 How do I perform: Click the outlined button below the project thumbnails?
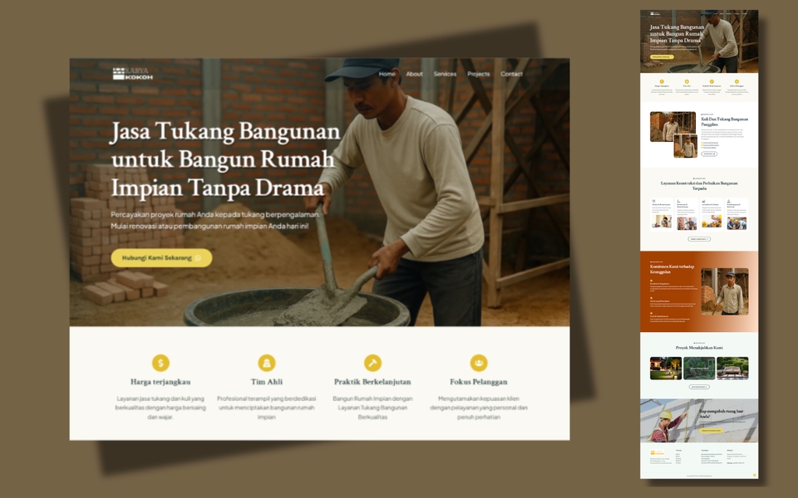699,387
